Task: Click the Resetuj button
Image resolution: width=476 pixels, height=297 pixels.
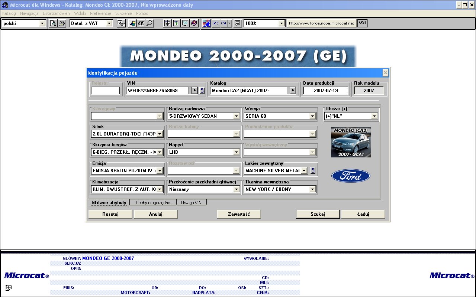Action: [110, 214]
